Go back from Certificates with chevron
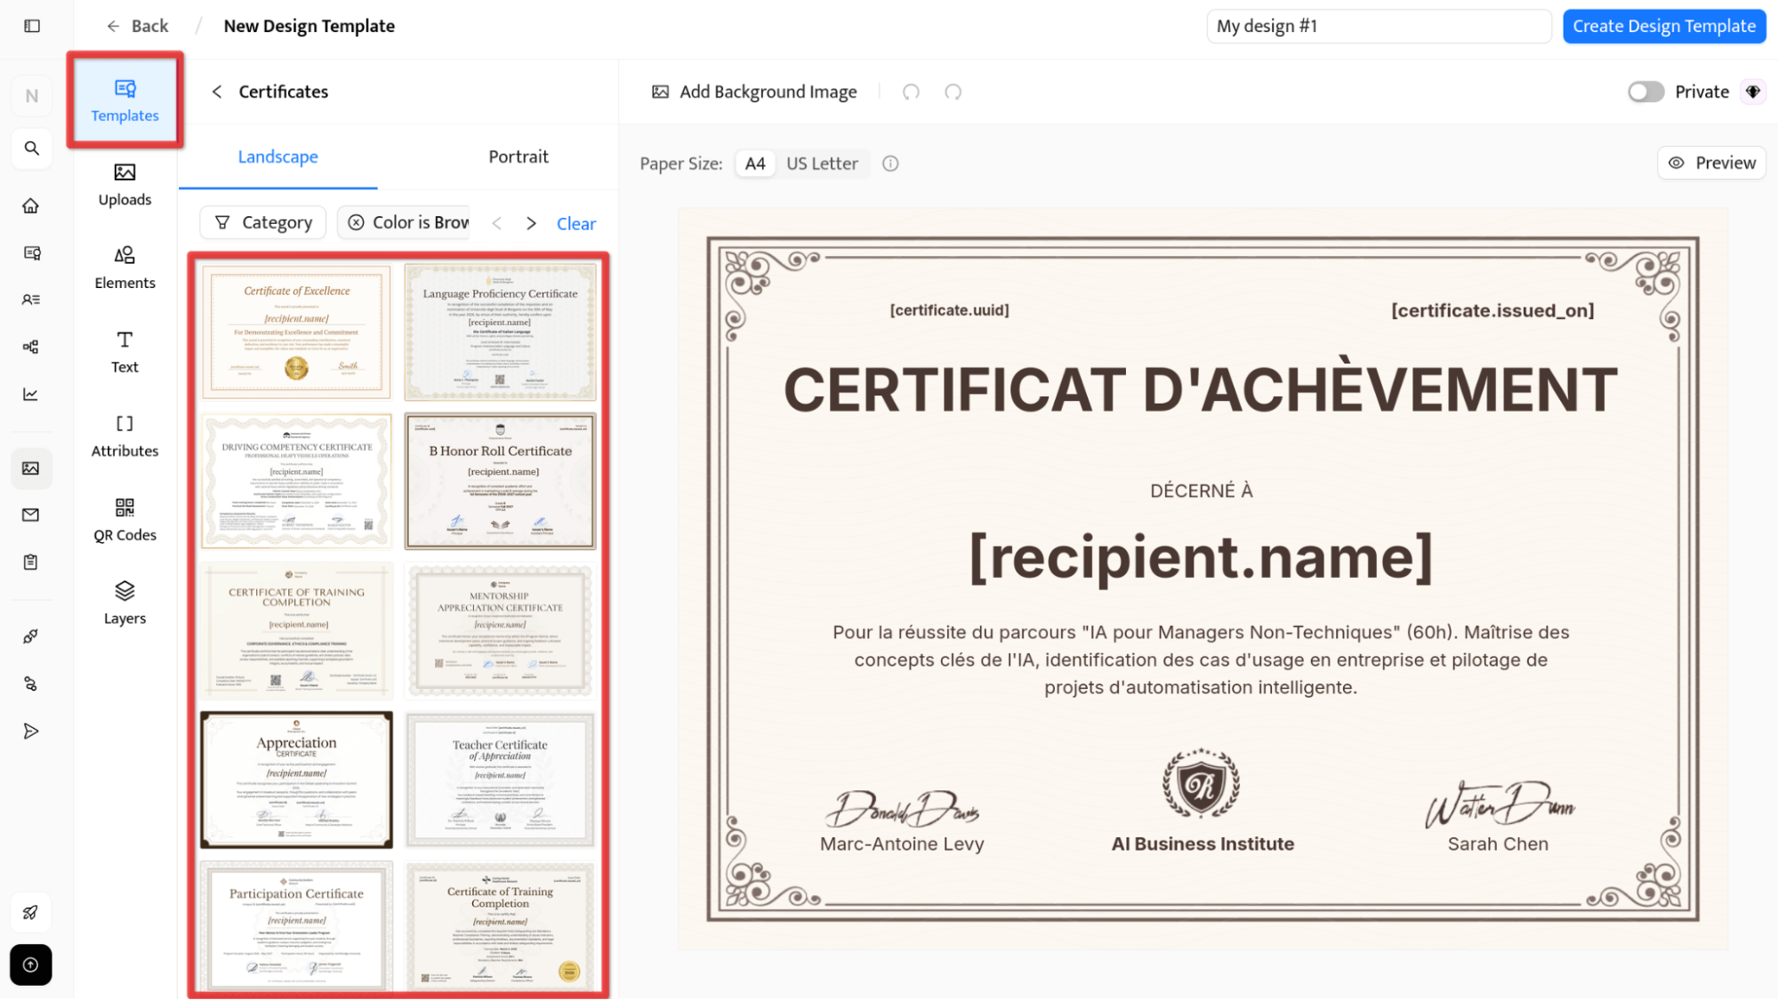The width and height of the screenshot is (1778, 1000). 216,92
